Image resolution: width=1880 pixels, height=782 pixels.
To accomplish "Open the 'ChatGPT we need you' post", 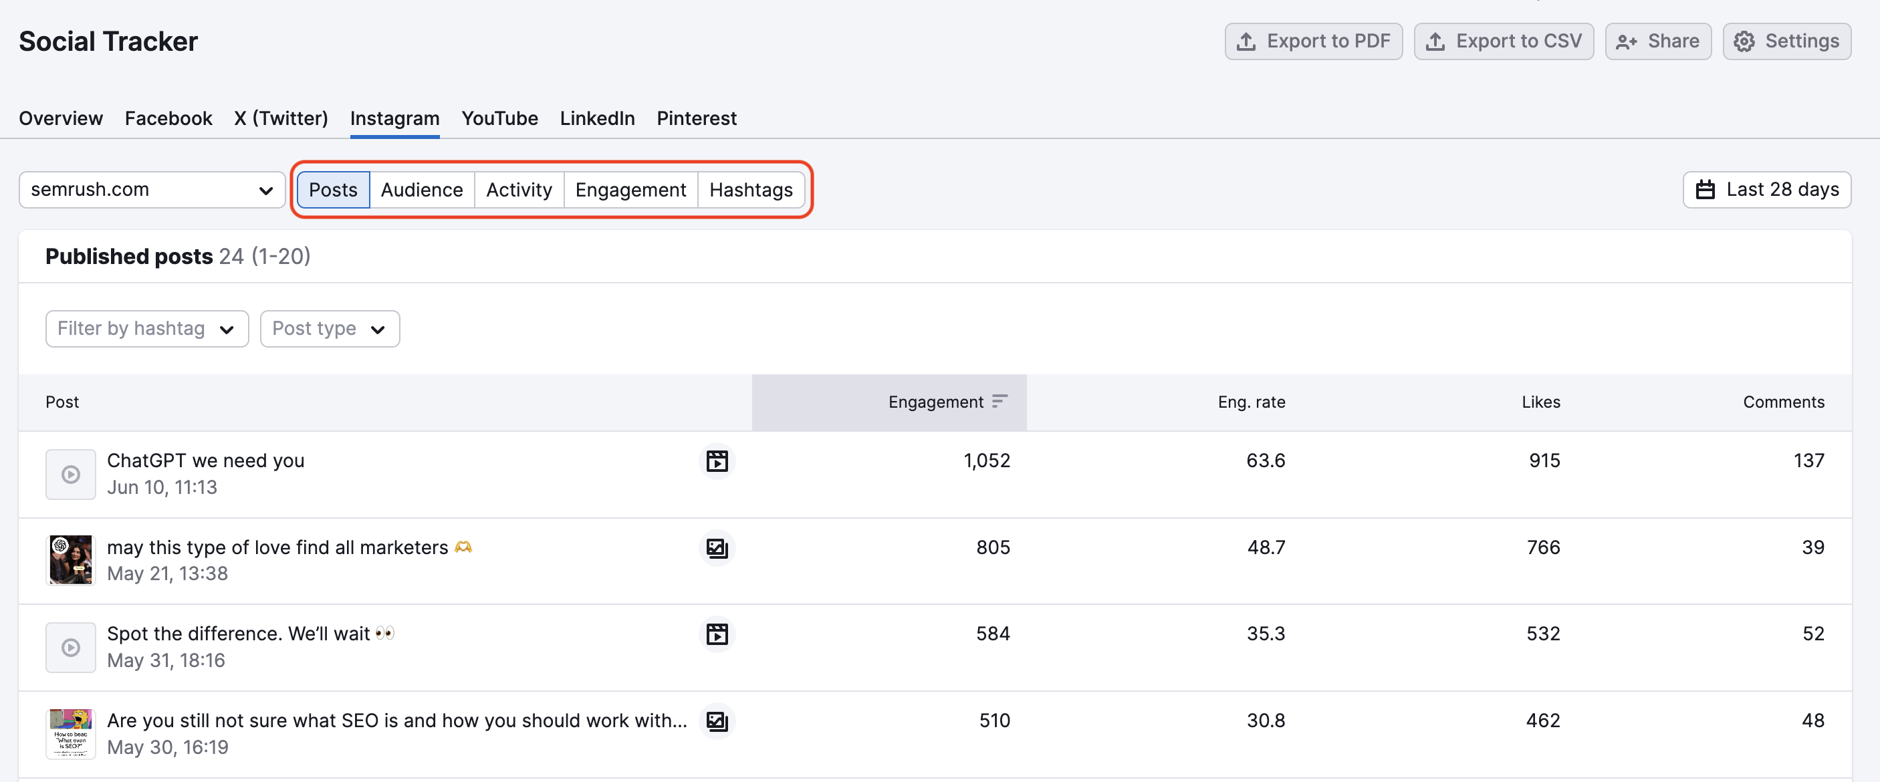I will click(x=206, y=461).
